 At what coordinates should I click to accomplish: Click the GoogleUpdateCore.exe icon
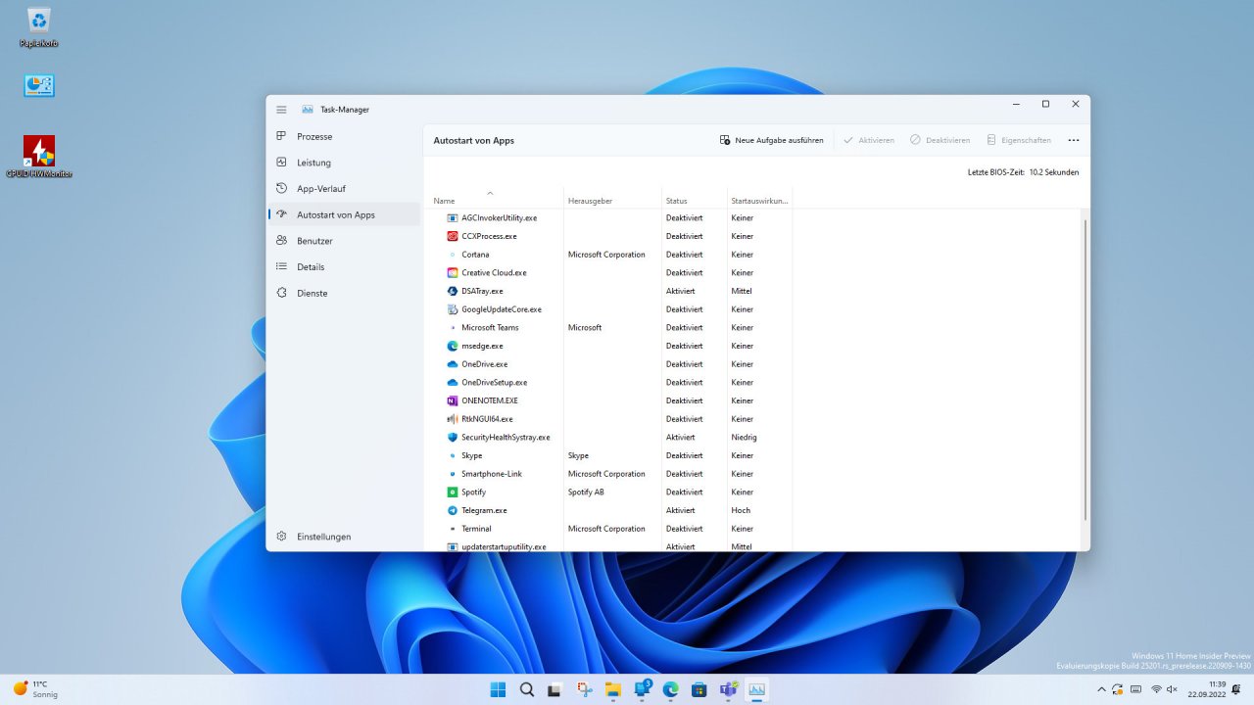pos(453,309)
